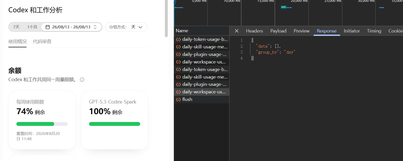Image resolution: width=403 pixels, height=161 pixels.
Task: Select the first daily-workspace-us... request
Action: 202,62
